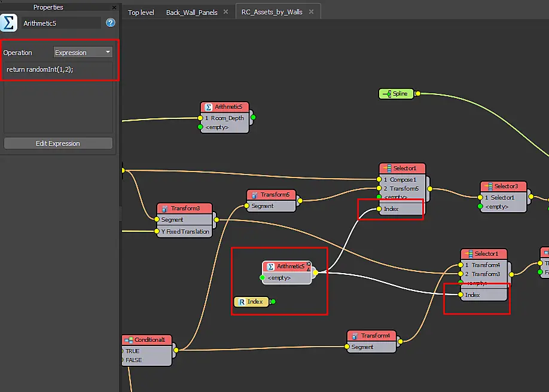
Task: Click the '1 Room_Depth' input row
Action: coord(224,118)
